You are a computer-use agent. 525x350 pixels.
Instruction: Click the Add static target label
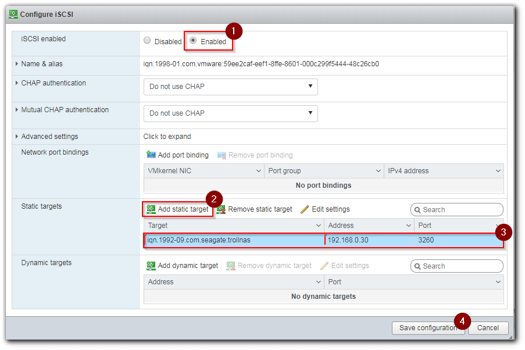(183, 209)
